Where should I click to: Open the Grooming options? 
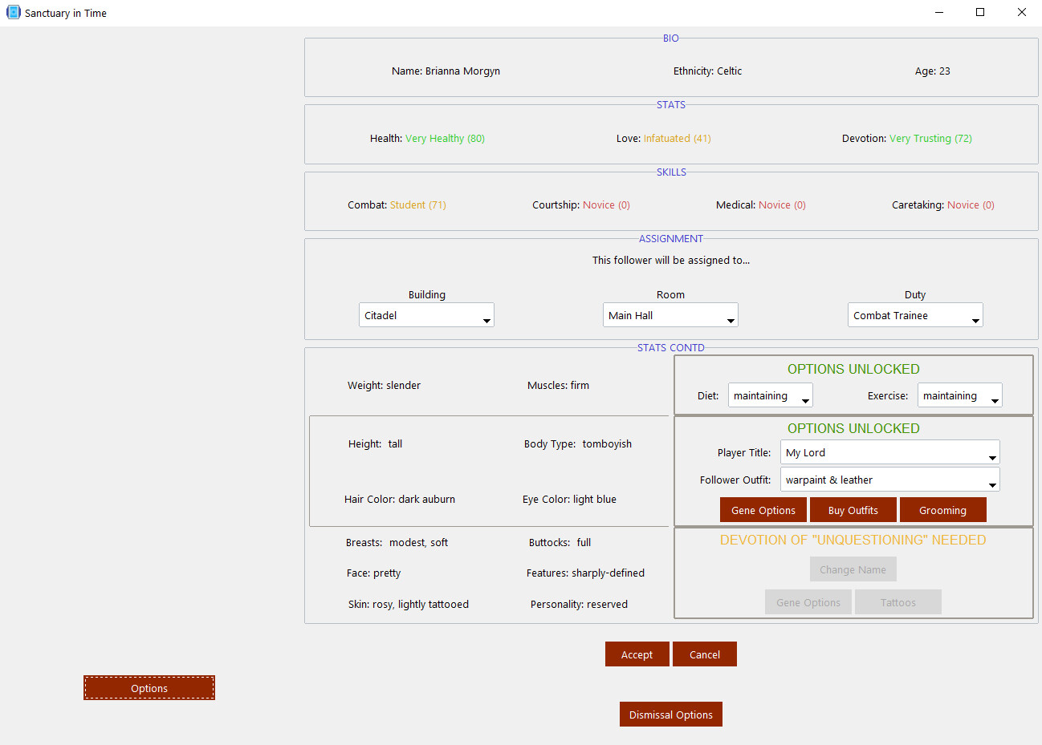(942, 510)
